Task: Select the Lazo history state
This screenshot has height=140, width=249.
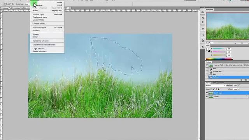Action: (x=229, y=74)
